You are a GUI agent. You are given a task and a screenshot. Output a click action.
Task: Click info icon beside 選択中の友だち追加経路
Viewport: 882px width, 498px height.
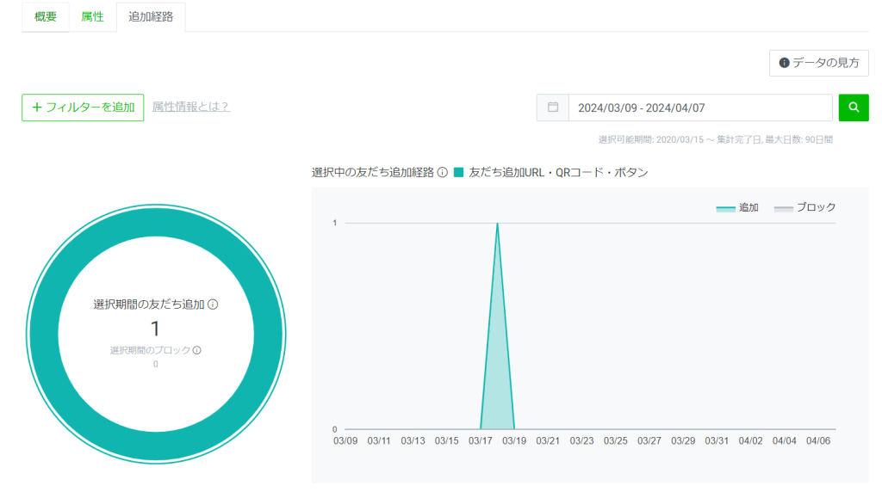click(x=442, y=172)
